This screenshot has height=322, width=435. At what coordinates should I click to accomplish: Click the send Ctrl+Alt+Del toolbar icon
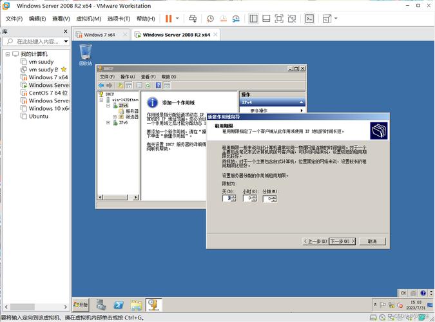193,19
